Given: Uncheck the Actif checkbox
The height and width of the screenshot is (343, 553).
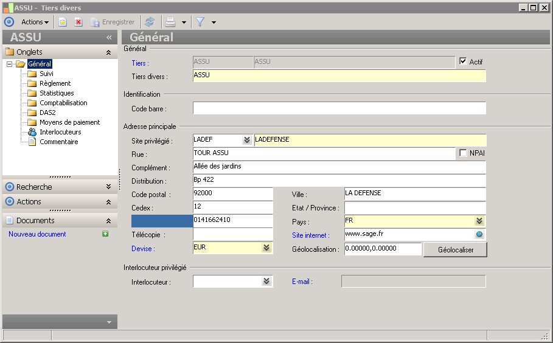Looking at the screenshot, I should (x=464, y=61).
